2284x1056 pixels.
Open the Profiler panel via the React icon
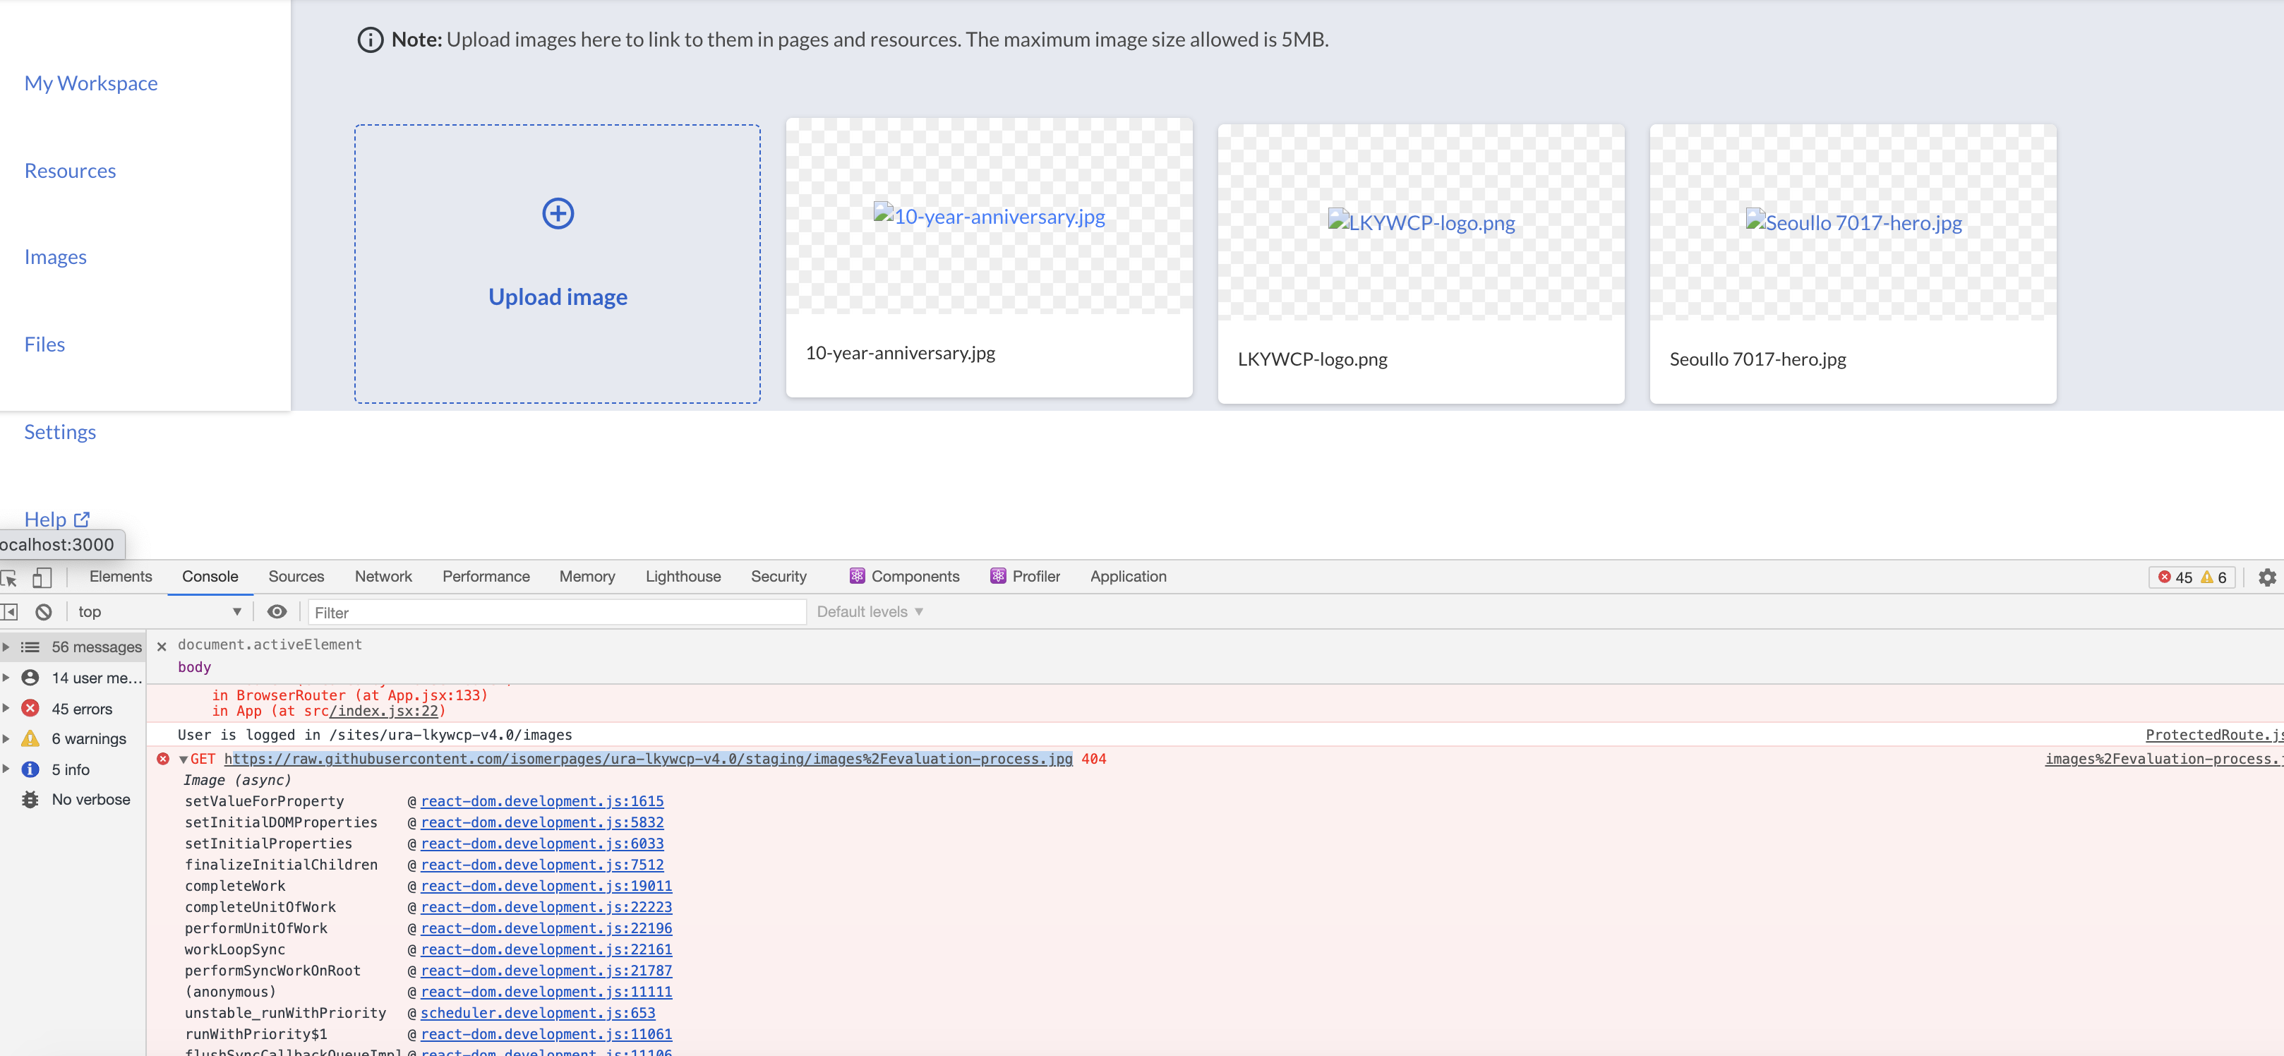[997, 575]
